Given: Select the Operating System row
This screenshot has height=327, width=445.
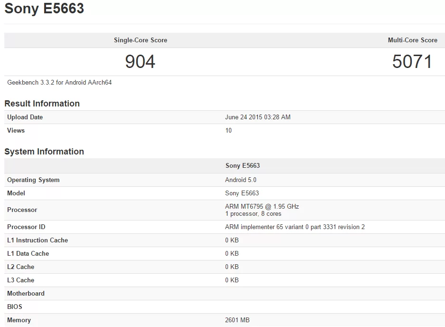Looking at the screenshot, I should point(33,180).
